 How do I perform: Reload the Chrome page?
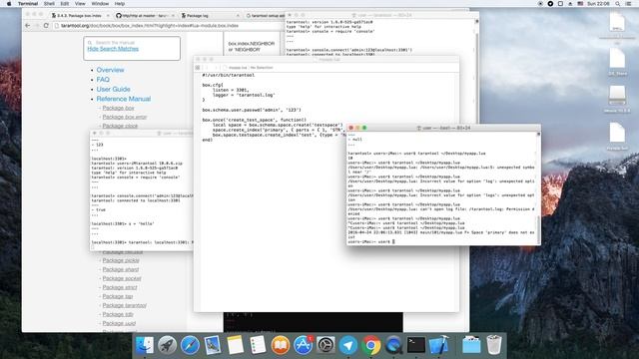click(x=46, y=26)
